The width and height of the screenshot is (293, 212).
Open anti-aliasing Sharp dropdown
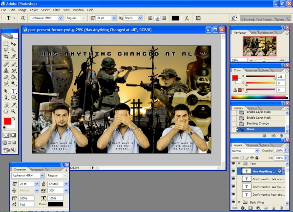[140, 18]
